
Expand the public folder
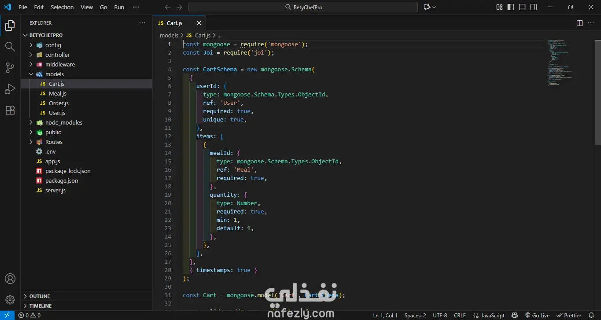pos(86,132)
